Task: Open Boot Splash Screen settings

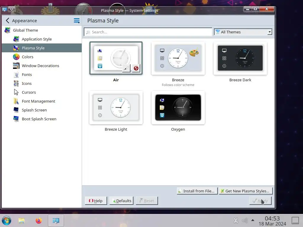Action: click(42, 119)
